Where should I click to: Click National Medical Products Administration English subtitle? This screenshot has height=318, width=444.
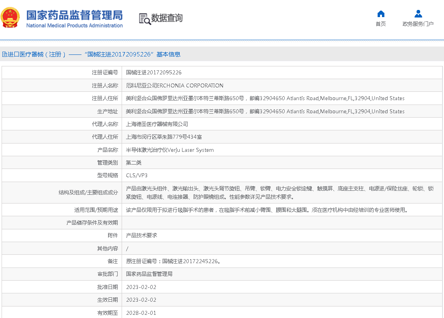coord(74,26)
